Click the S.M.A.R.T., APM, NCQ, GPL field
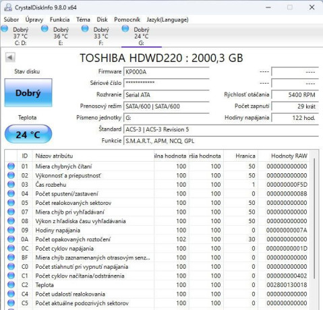This screenshot has width=323, height=310. (221, 141)
